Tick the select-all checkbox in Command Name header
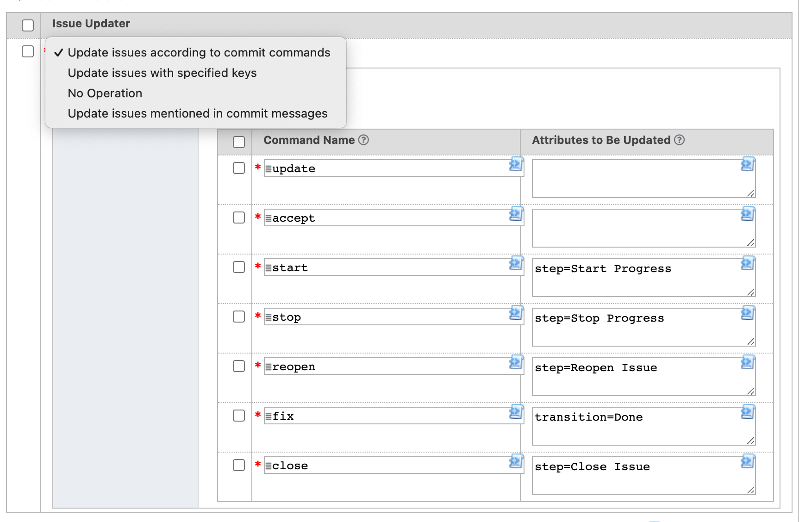This screenshot has height=522, width=799. [x=239, y=142]
